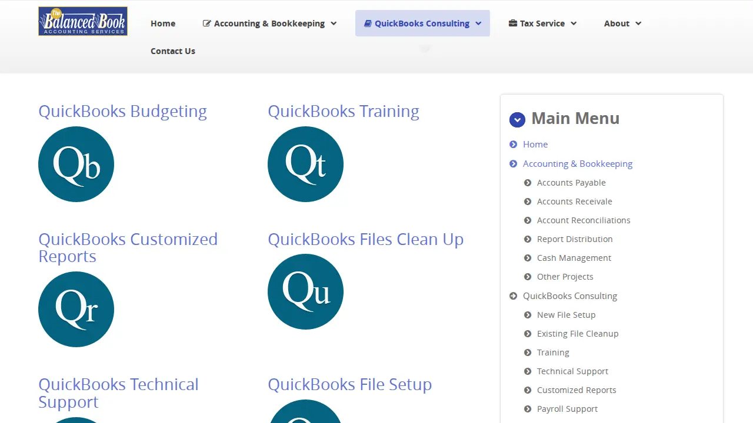Screen dimensions: 753x423
Task: Click The Balanced Book logo
Action: click(x=83, y=21)
